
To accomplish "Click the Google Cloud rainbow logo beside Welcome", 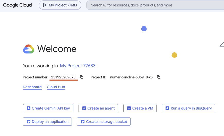I will [x=29, y=49].
